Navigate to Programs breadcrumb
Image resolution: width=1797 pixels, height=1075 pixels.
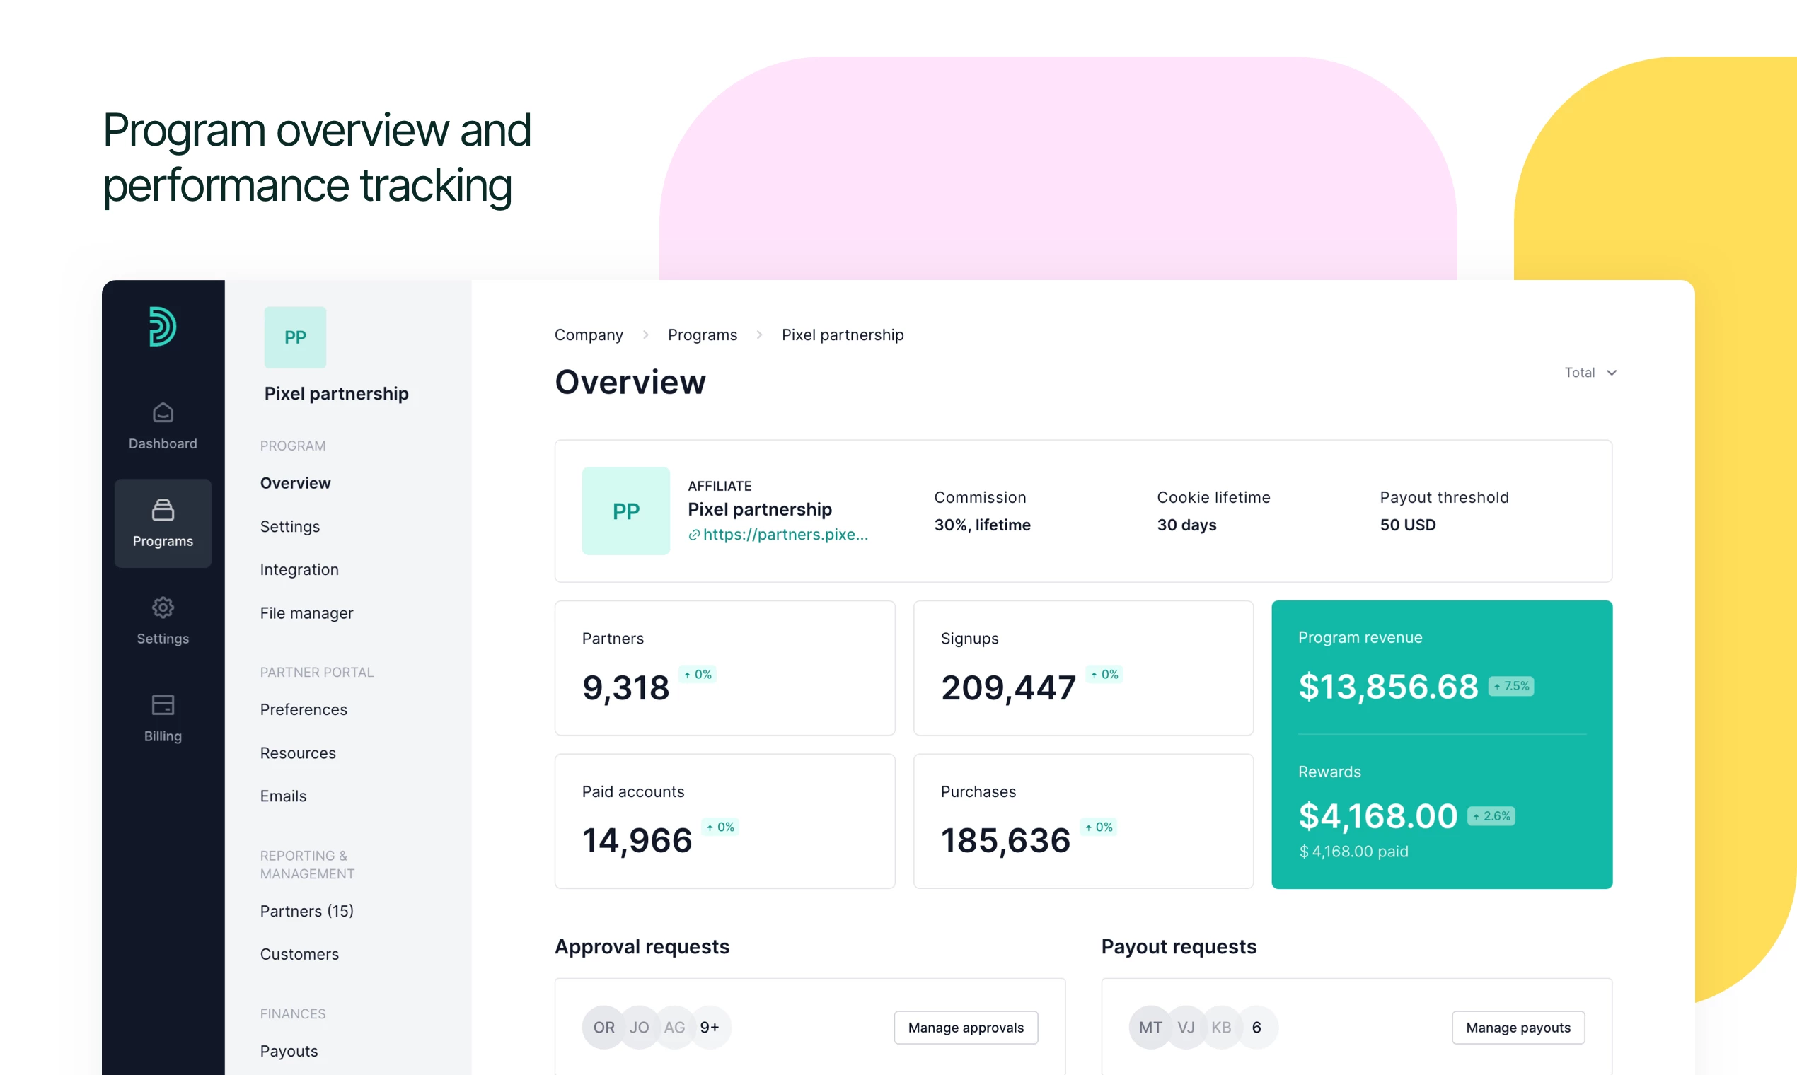click(x=701, y=335)
